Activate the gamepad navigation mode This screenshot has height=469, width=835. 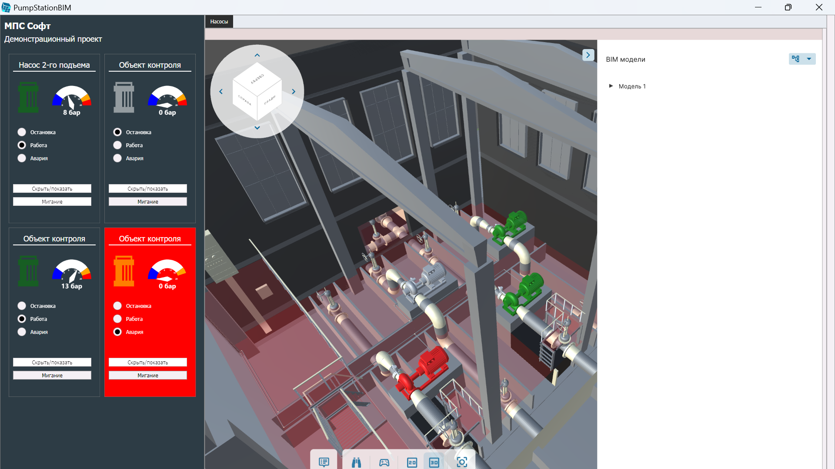(x=384, y=462)
